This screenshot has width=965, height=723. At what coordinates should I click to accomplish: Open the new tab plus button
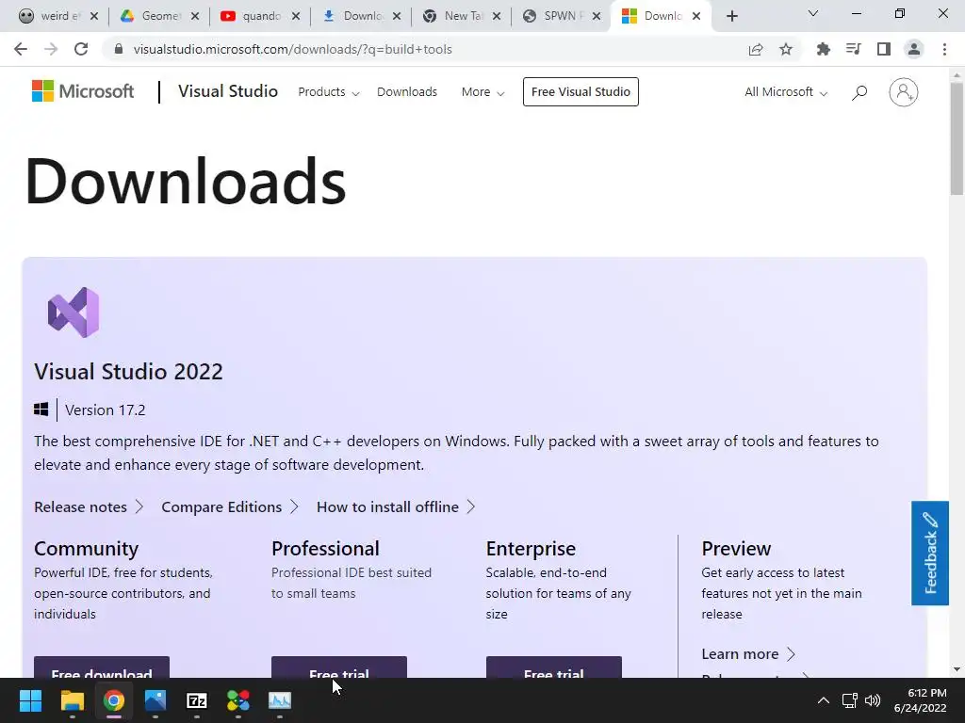731,16
